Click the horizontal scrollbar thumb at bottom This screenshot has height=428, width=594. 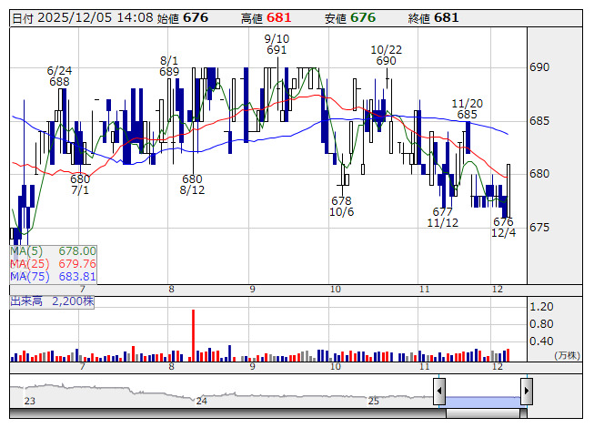(x=483, y=413)
